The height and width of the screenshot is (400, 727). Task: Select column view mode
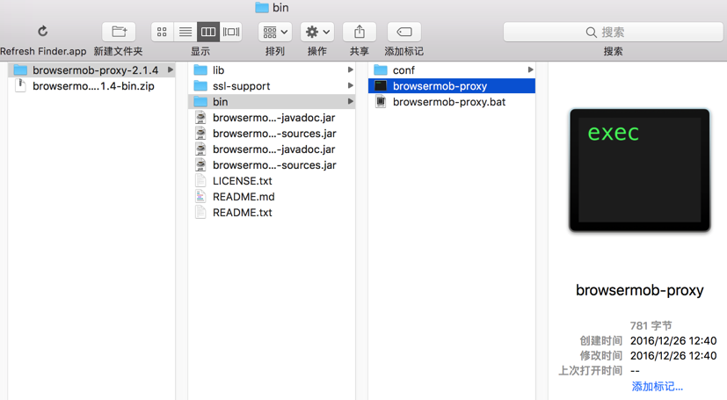pos(207,32)
